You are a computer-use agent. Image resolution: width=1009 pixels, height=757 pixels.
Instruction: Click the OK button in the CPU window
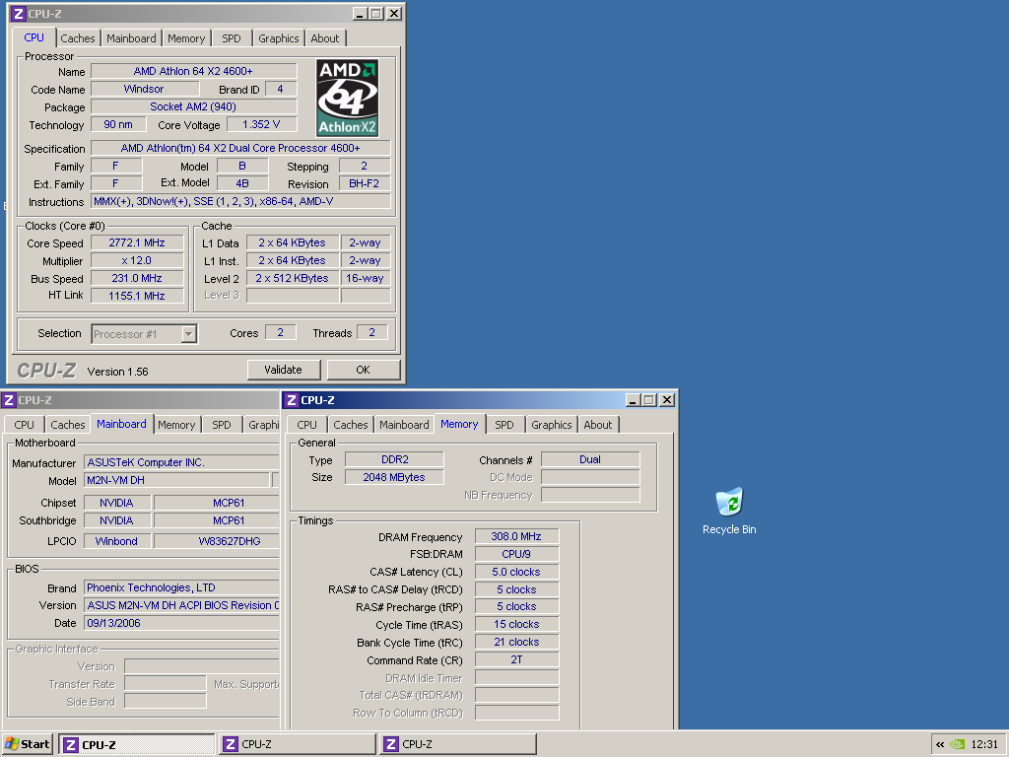(363, 370)
